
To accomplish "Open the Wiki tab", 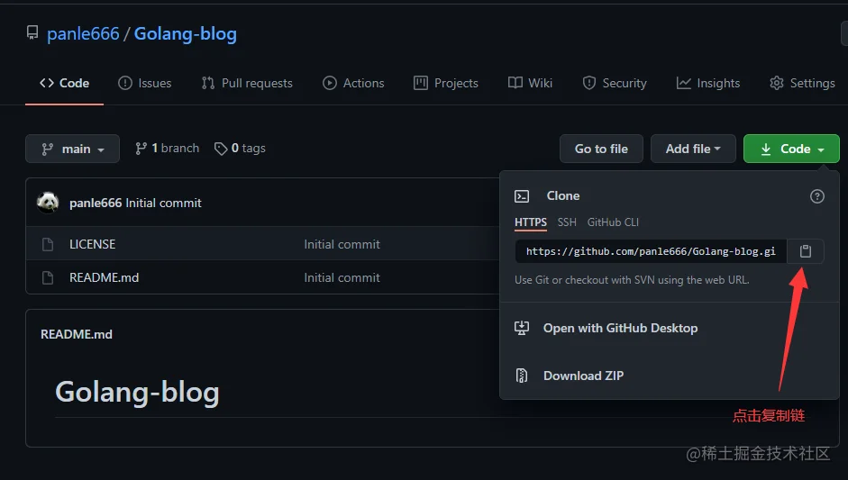I will coord(531,83).
